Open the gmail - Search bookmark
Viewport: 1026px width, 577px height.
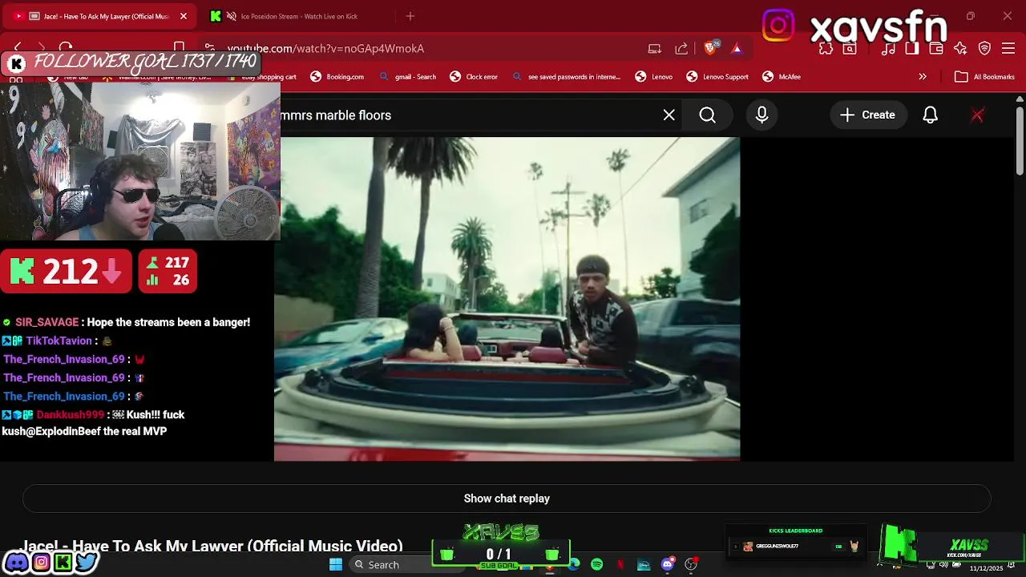click(x=408, y=77)
